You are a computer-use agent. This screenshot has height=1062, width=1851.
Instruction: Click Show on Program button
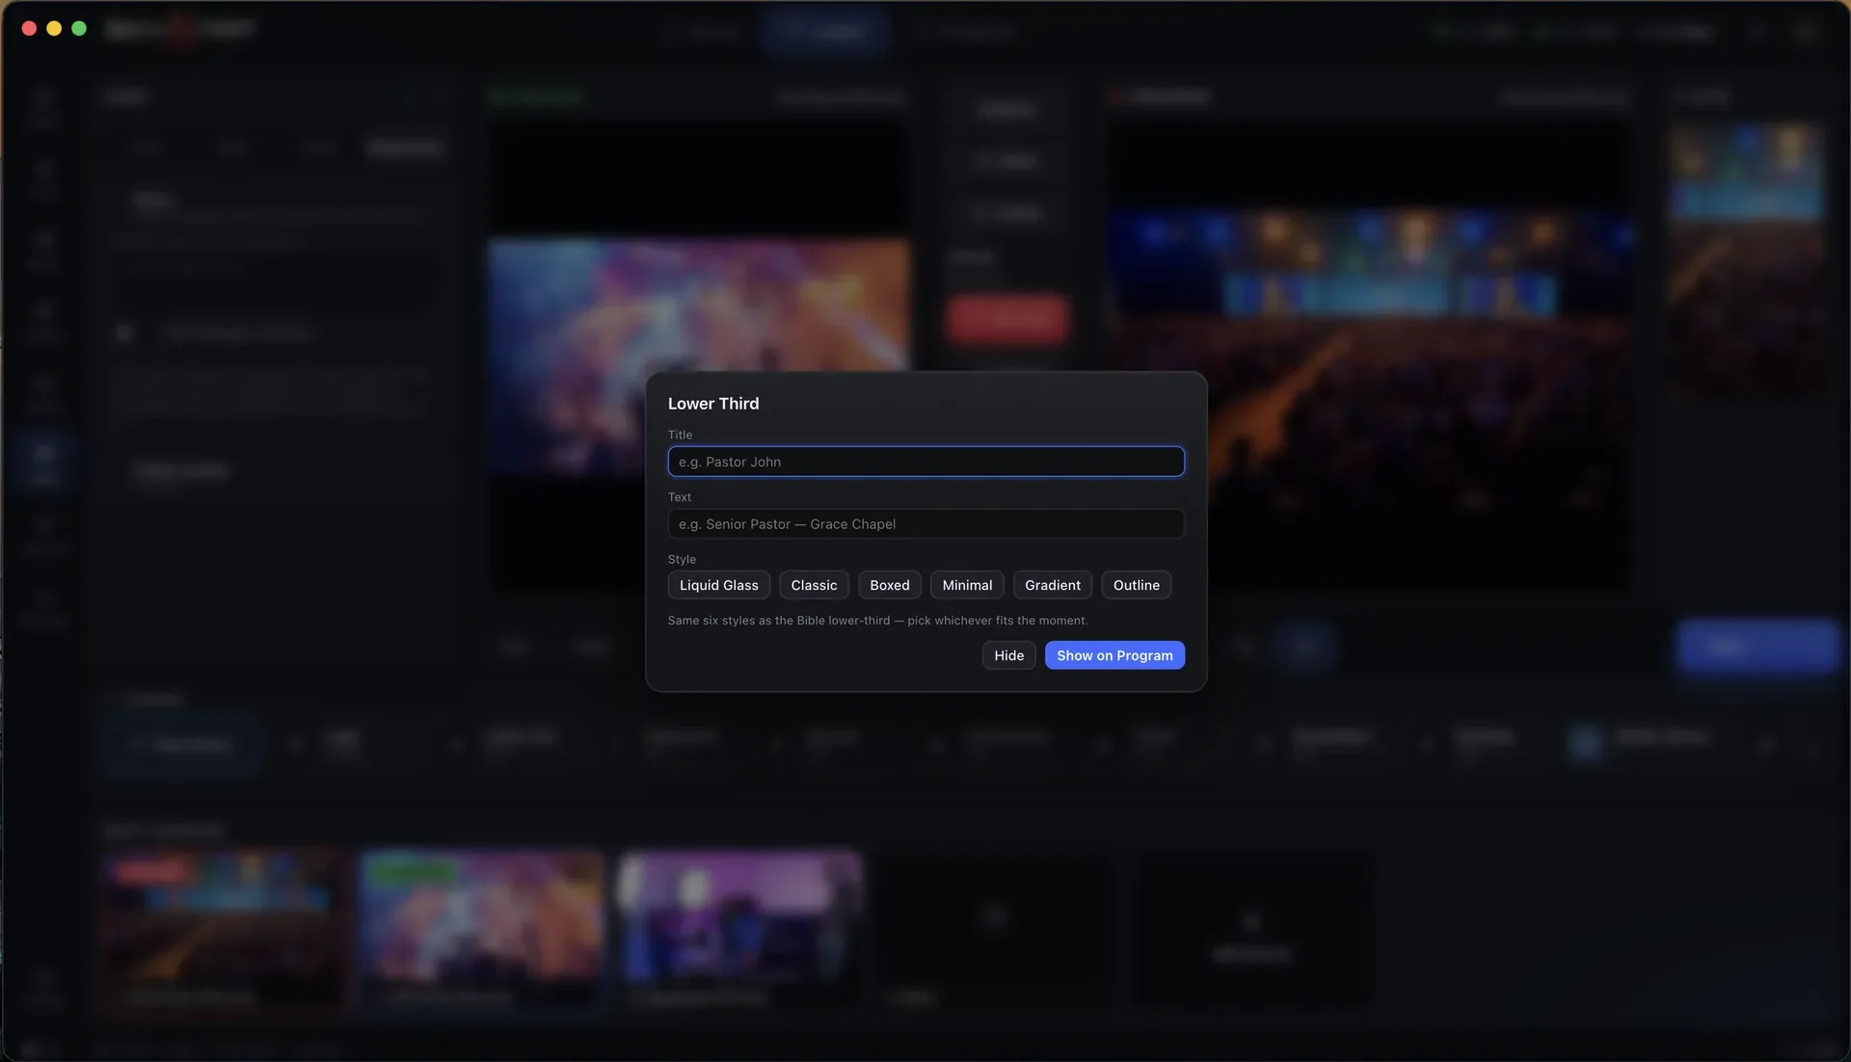point(1114,655)
